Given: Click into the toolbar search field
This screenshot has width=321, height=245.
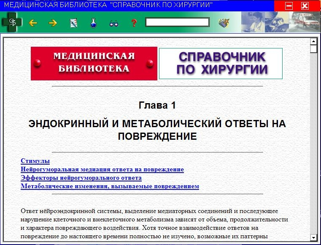Looking at the screenshot, I should (x=177, y=22).
